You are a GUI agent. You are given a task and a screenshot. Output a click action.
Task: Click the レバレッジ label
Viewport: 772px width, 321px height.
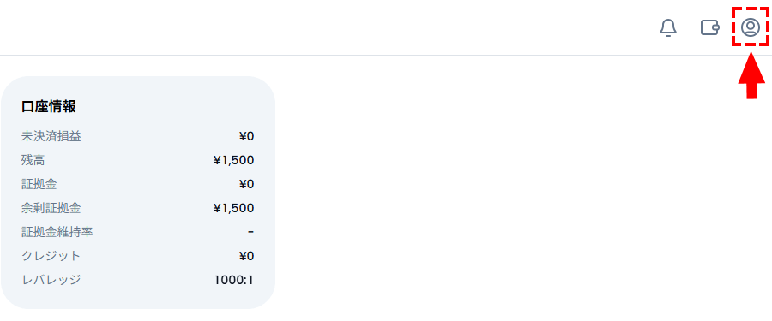click(x=51, y=280)
